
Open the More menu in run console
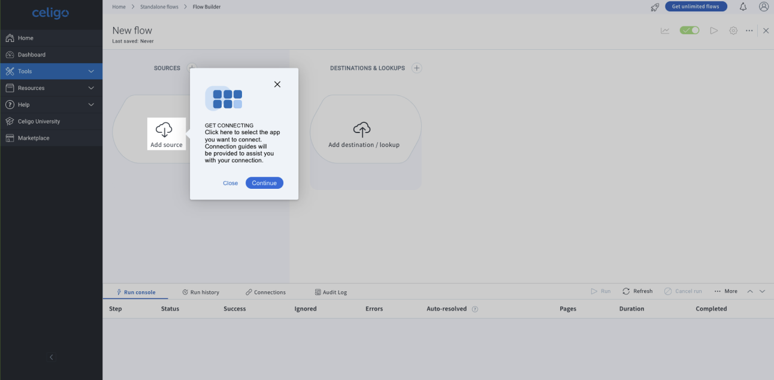(x=725, y=291)
